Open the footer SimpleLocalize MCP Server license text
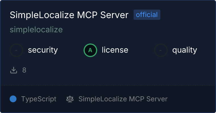 click(x=123, y=99)
